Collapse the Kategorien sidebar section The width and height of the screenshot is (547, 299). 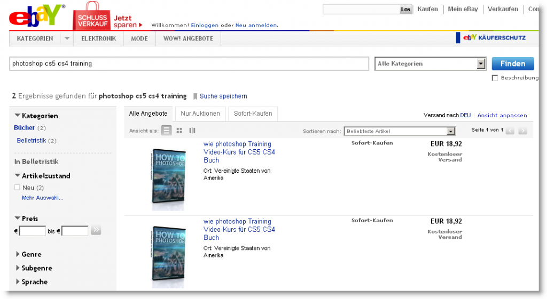tap(18, 115)
